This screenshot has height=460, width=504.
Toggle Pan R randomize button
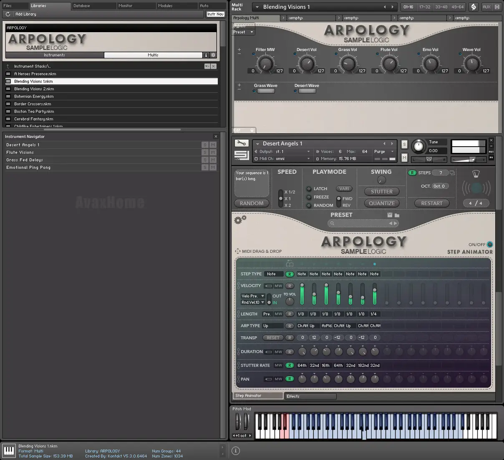pos(290,379)
